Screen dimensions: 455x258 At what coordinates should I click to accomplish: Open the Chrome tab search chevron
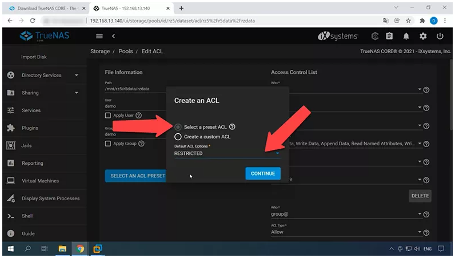pos(396,8)
